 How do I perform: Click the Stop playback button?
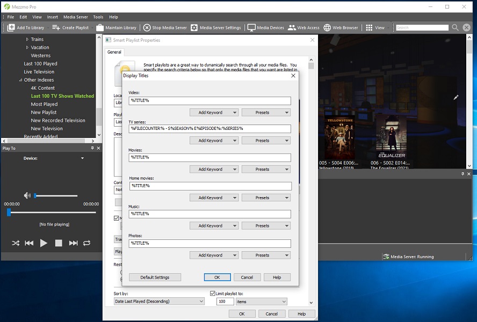(x=59, y=243)
